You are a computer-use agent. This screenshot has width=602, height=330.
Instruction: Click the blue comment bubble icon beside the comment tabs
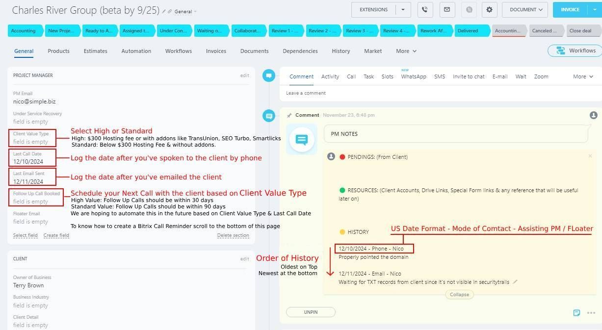pos(268,76)
